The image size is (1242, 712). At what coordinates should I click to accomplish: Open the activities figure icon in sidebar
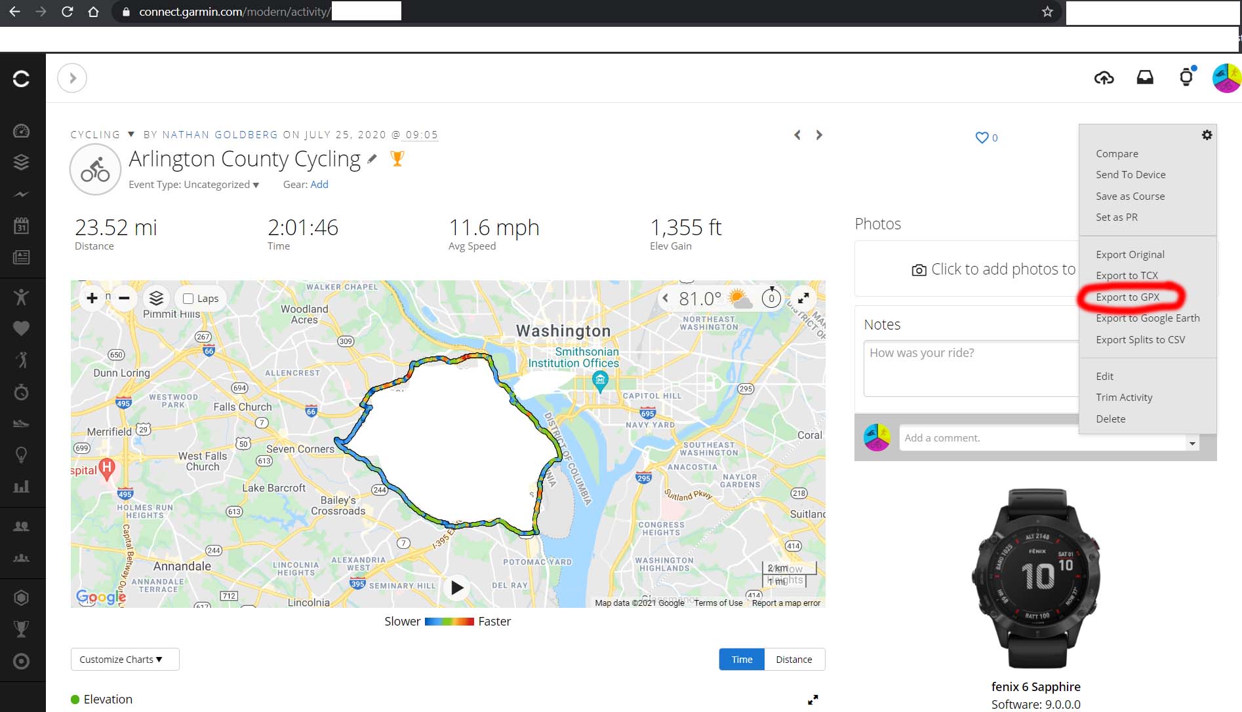pos(21,297)
